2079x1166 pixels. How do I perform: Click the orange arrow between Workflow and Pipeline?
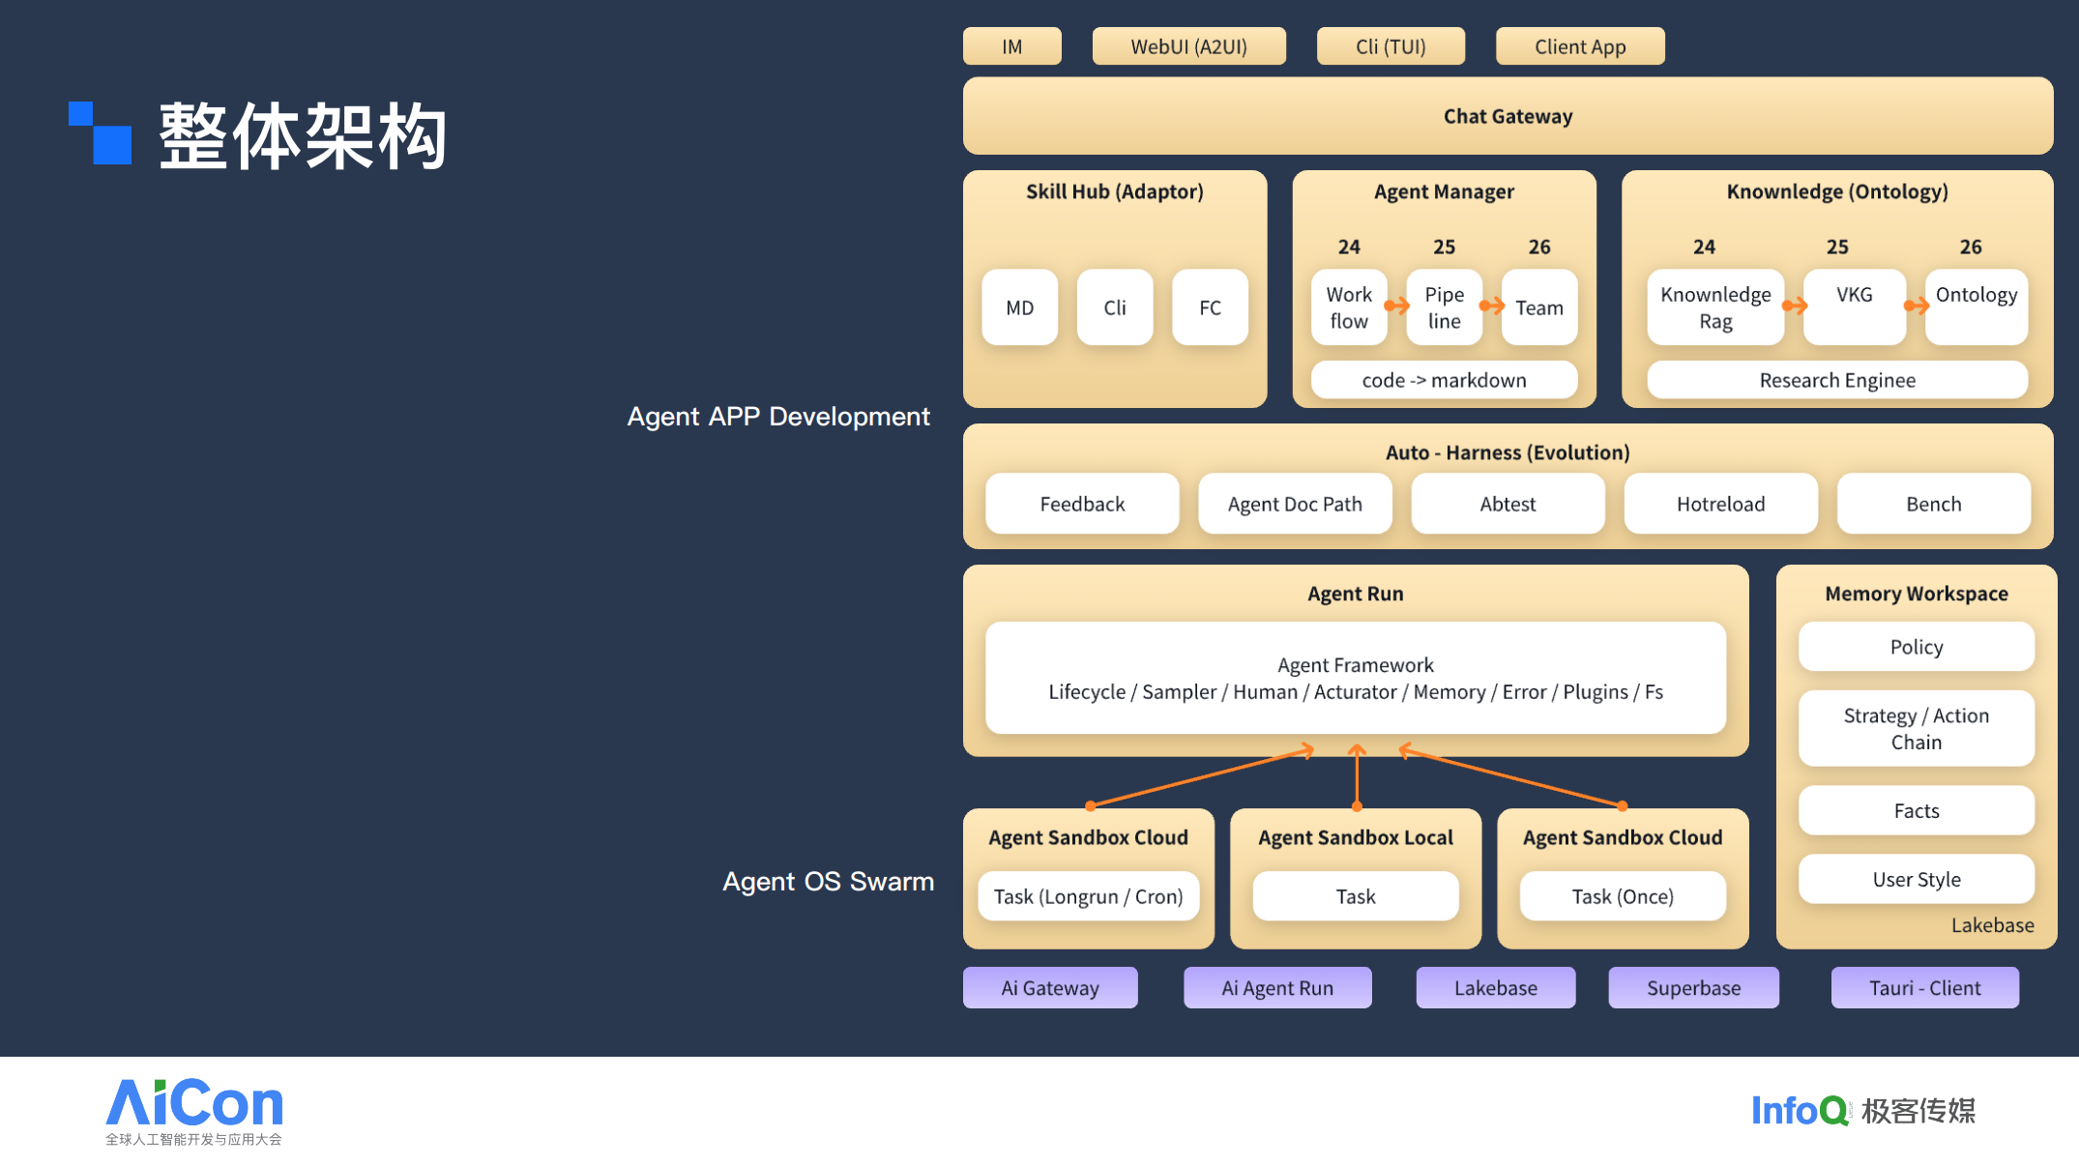tap(1396, 306)
